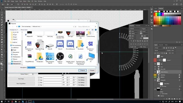Select the Move tool in Photoshop toolbar
This screenshot has width=183, height=103.
2,10
